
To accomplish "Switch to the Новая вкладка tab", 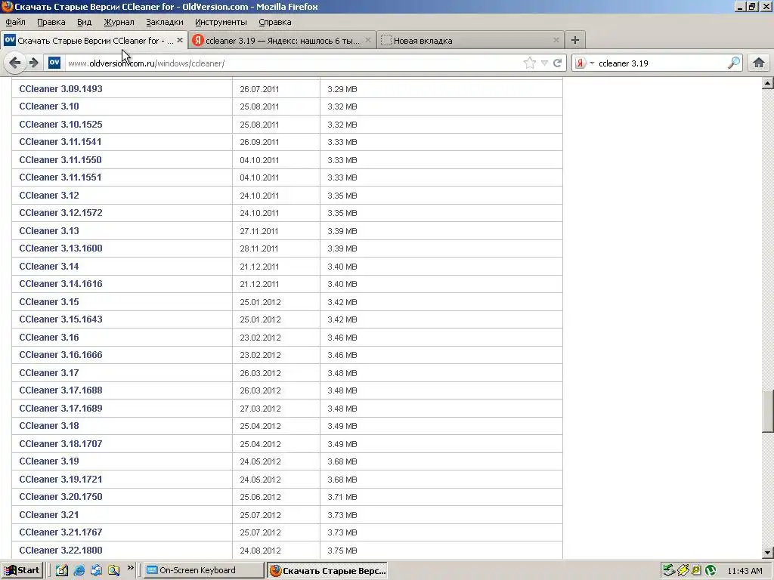I will pos(470,41).
